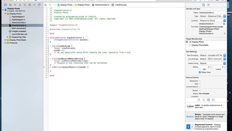232x131 pixels.
Task: Show the File inspector
Action: coord(204,5)
